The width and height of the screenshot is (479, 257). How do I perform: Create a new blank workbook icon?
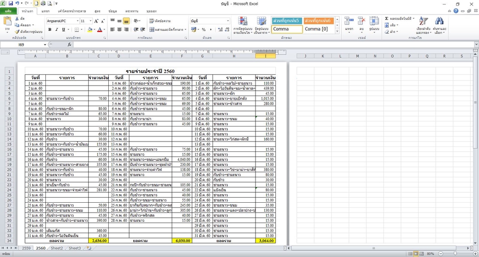pyautogui.click(x=36, y=3)
